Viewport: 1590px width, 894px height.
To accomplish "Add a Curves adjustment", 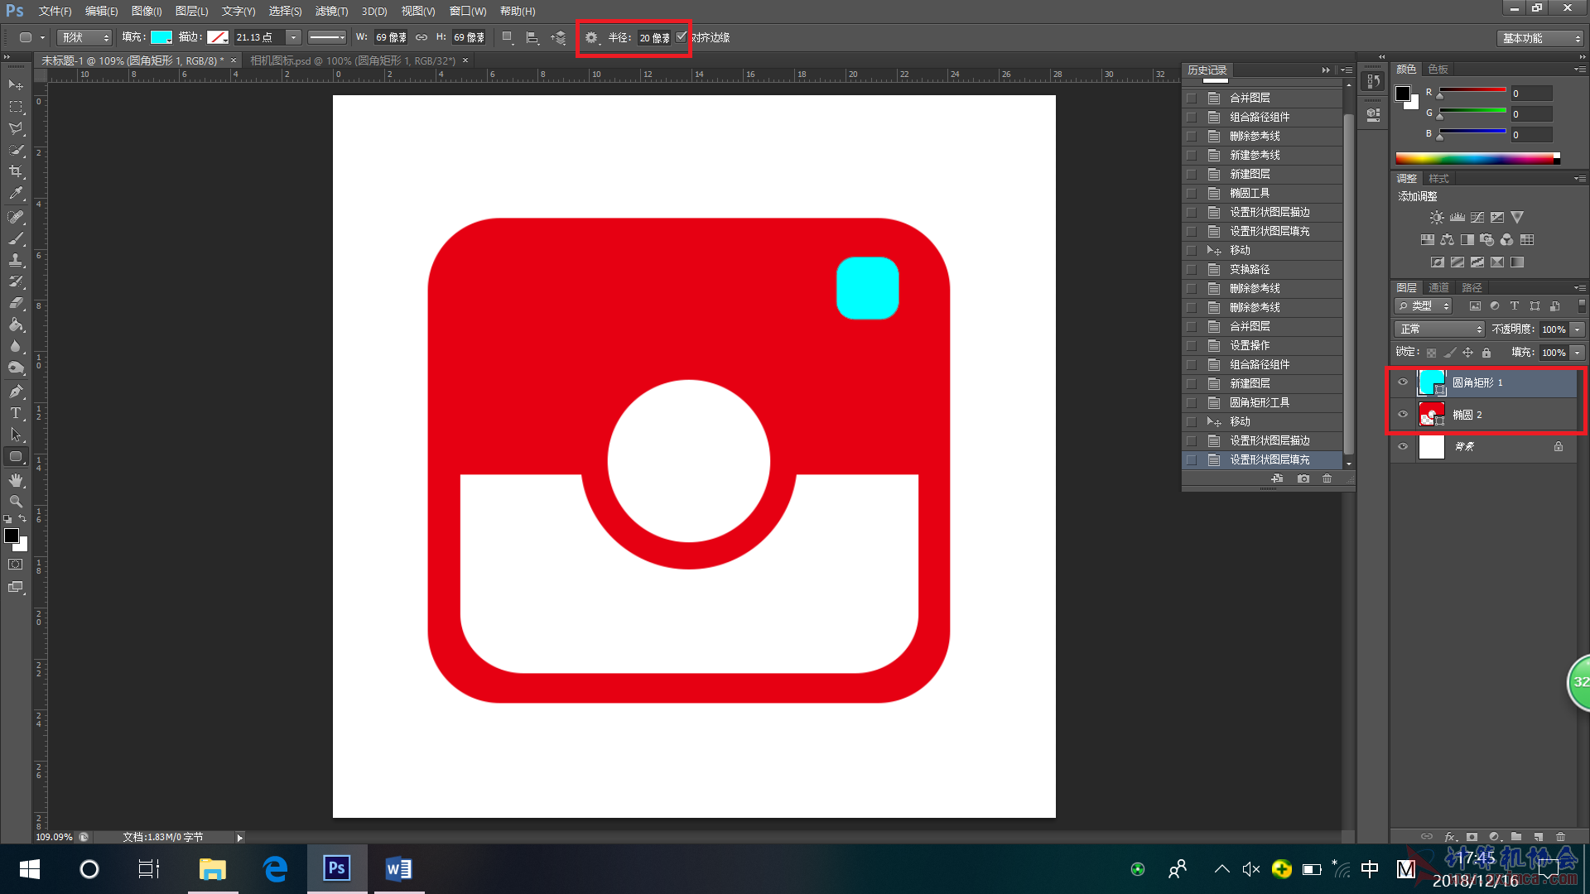I will tap(1477, 218).
